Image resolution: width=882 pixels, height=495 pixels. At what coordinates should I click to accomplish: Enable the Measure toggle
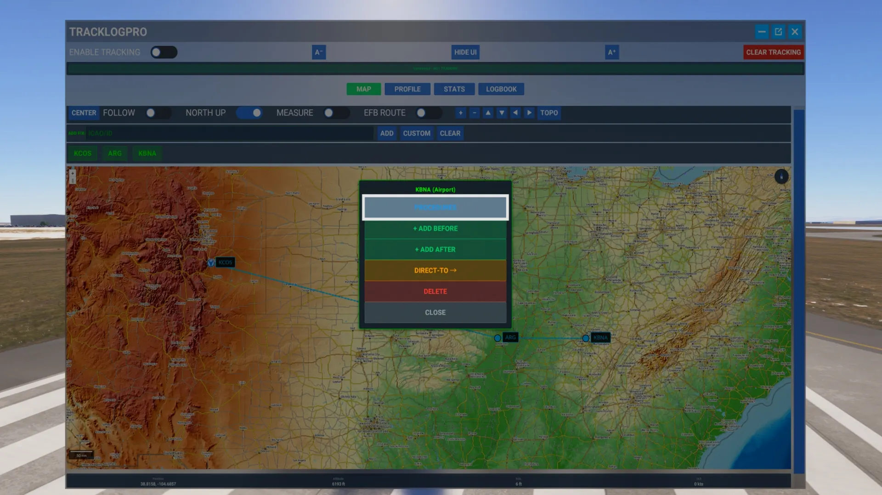coord(335,113)
